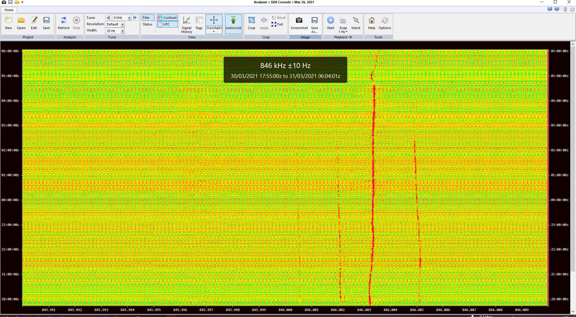Click the Refresh analysis icon
This screenshot has height=317, width=576.
click(64, 23)
